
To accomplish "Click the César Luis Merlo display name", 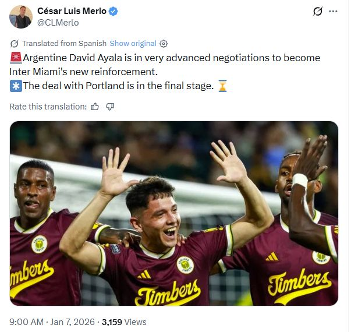I will tap(72, 11).
